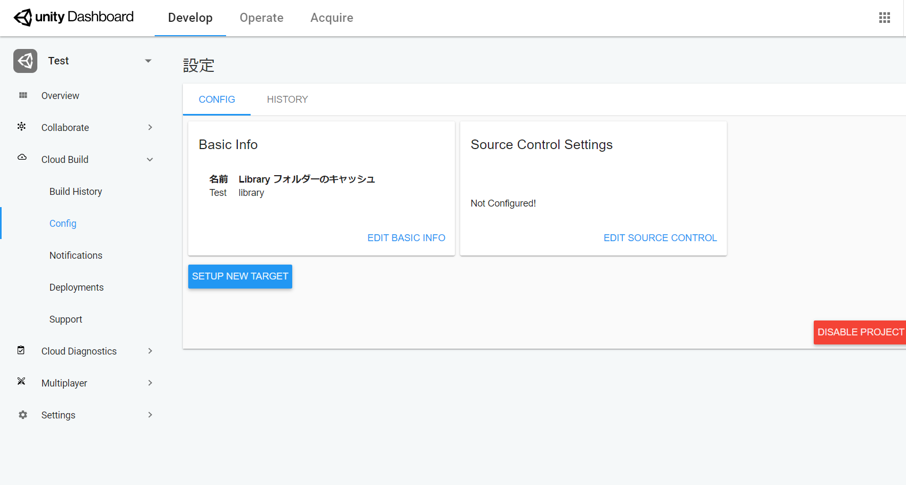
Task: Select Config under Cloud Build
Action: click(63, 224)
